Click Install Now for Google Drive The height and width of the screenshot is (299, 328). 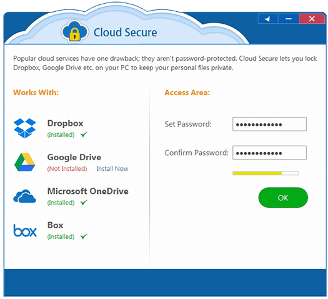click(x=112, y=168)
